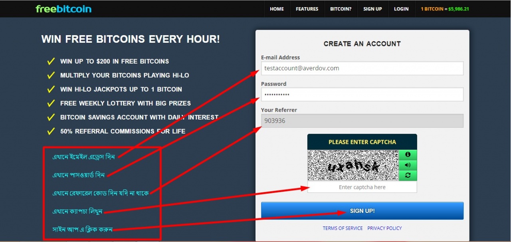The image size is (511, 242).
Task: Click the blue SIGN UP! button
Action: [x=362, y=211]
